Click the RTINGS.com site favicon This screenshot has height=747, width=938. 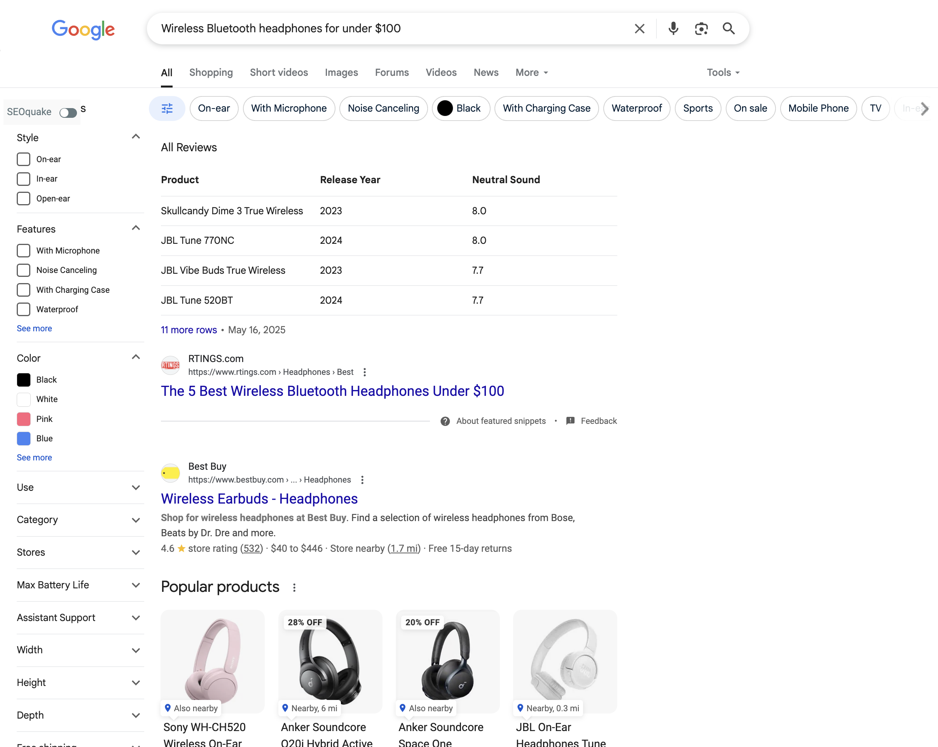click(x=170, y=365)
